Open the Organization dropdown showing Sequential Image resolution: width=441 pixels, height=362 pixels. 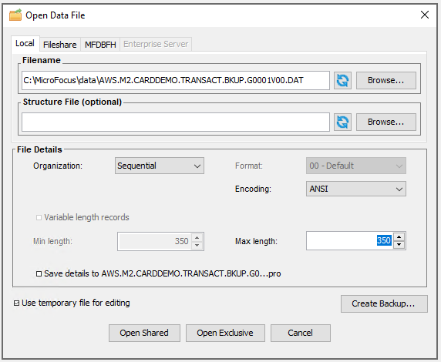pyautogui.click(x=159, y=166)
